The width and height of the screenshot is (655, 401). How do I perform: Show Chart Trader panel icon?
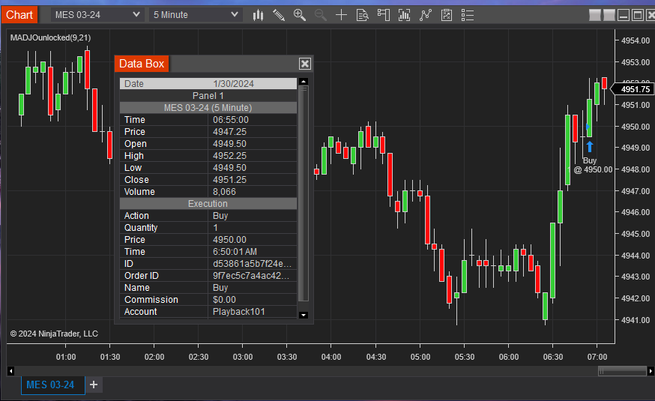(384, 16)
